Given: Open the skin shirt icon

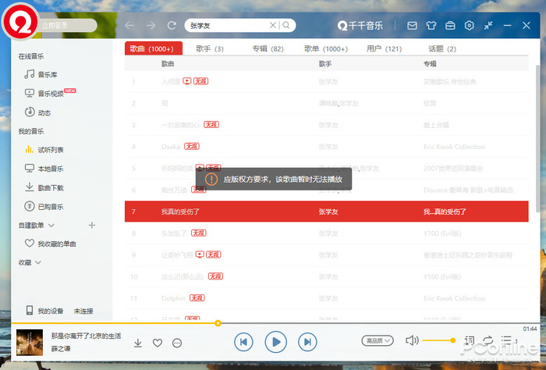Looking at the screenshot, I should click(431, 26).
